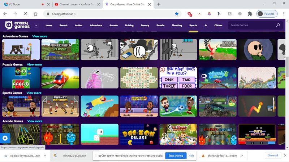
Task: Open Fireboy & Watergirl Forest Temple
Action: [x=60, y=134]
